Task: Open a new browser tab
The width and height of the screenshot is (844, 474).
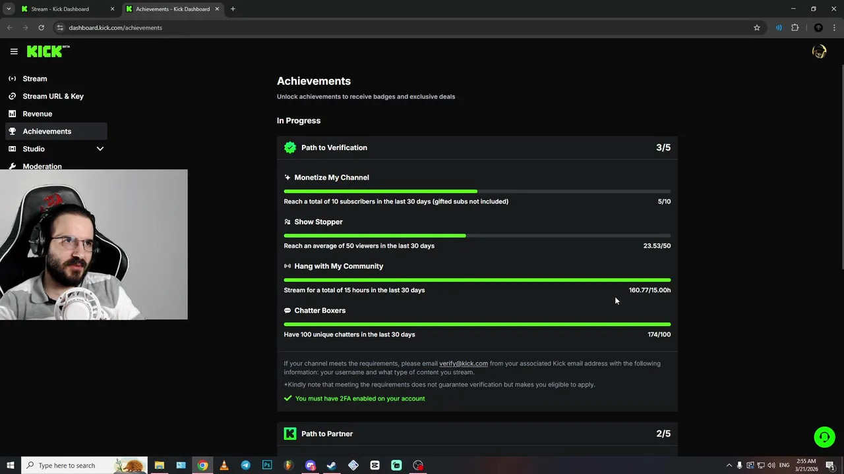Action: (x=233, y=9)
